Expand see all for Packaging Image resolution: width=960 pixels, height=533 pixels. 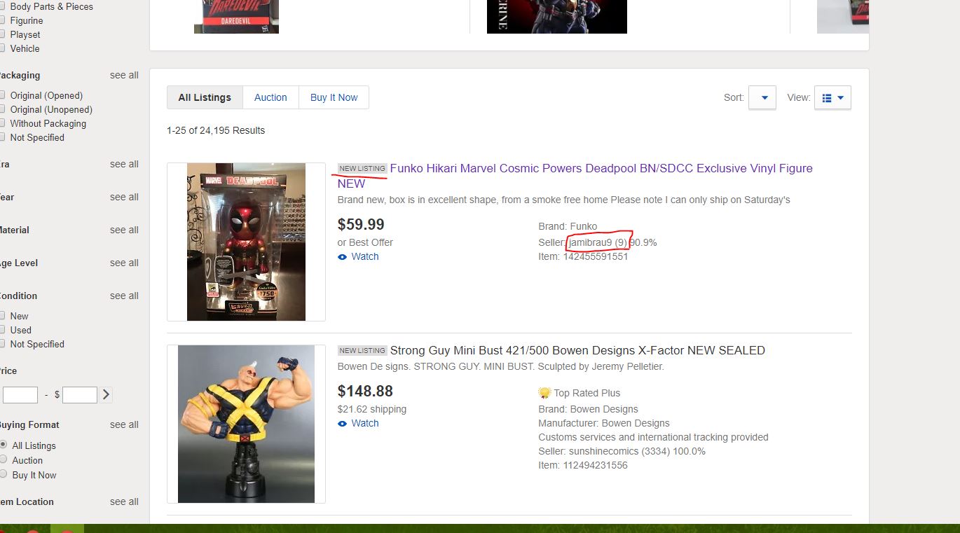124,75
